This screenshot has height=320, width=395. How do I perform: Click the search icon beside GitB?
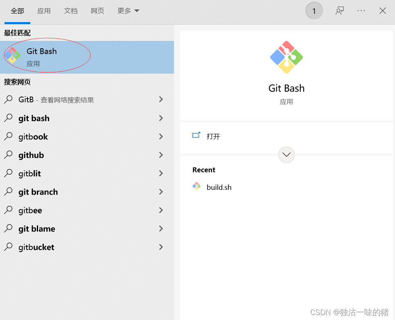(8, 99)
